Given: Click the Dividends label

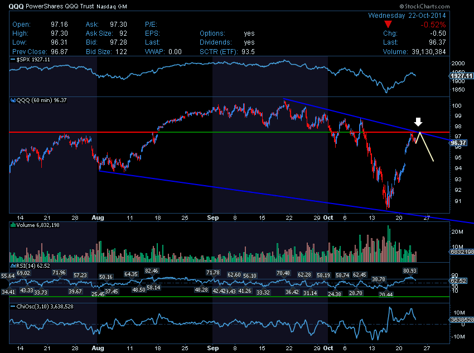Looking at the screenshot, I should point(216,42).
